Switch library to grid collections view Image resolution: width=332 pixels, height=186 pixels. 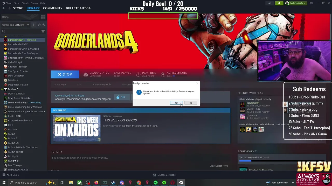click(43, 17)
